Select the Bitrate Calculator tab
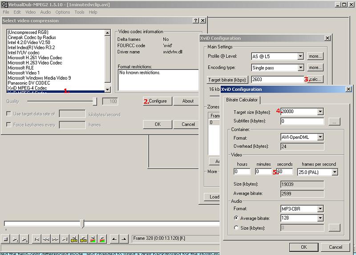 (x=242, y=100)
